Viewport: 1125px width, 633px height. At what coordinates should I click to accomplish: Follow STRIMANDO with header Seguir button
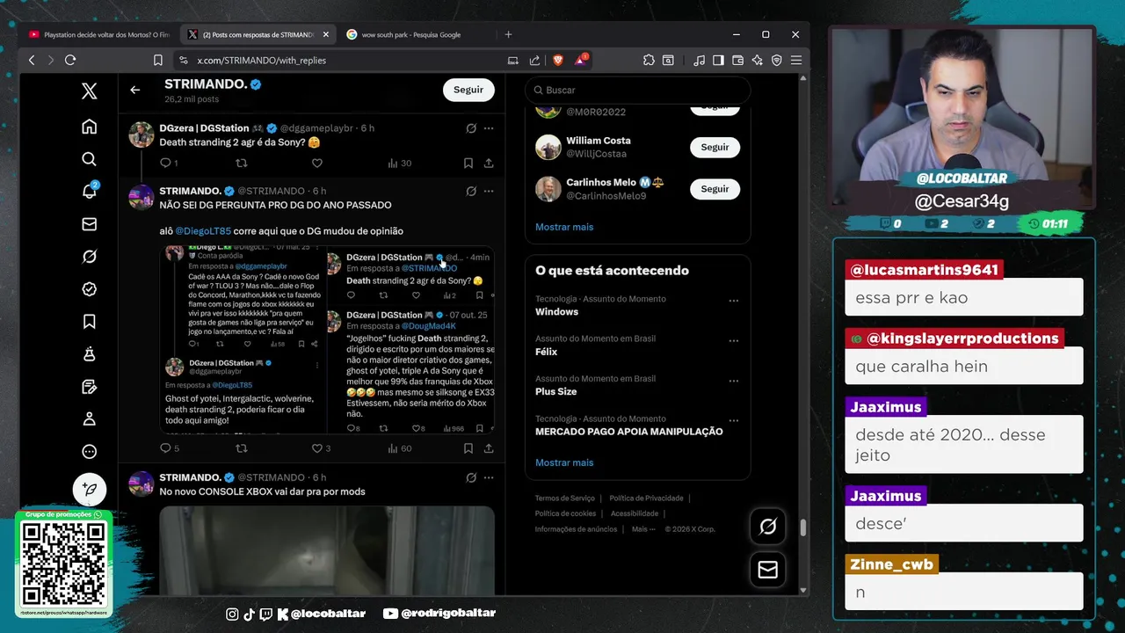468,90
